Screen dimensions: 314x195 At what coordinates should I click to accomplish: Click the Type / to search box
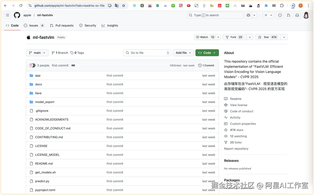[215, 15]
